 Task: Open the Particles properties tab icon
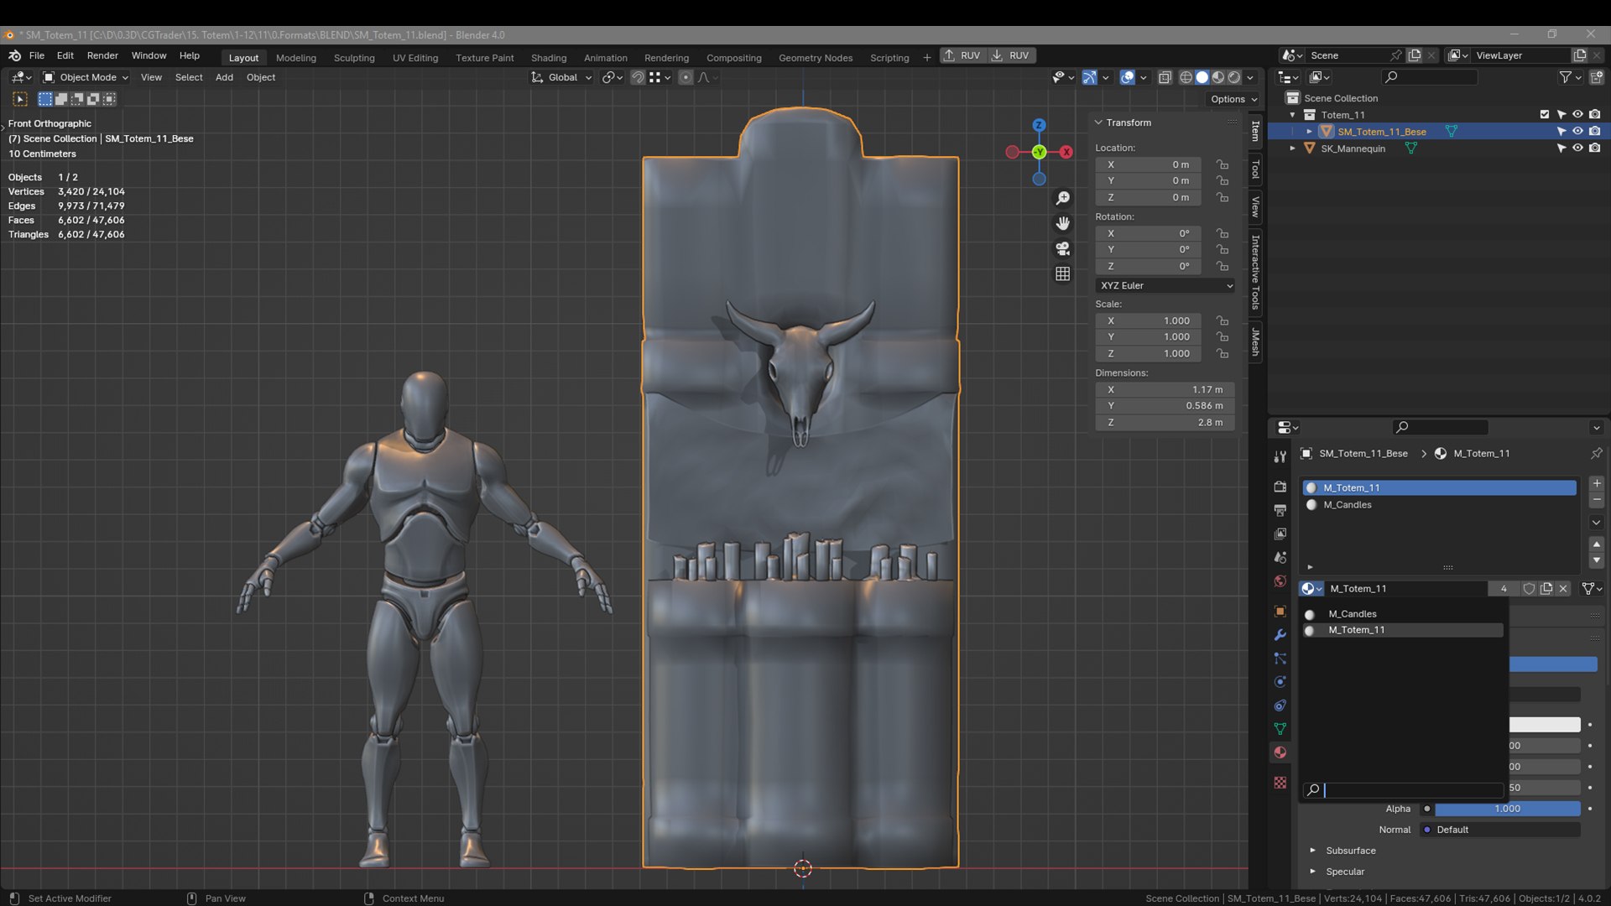1280,659
